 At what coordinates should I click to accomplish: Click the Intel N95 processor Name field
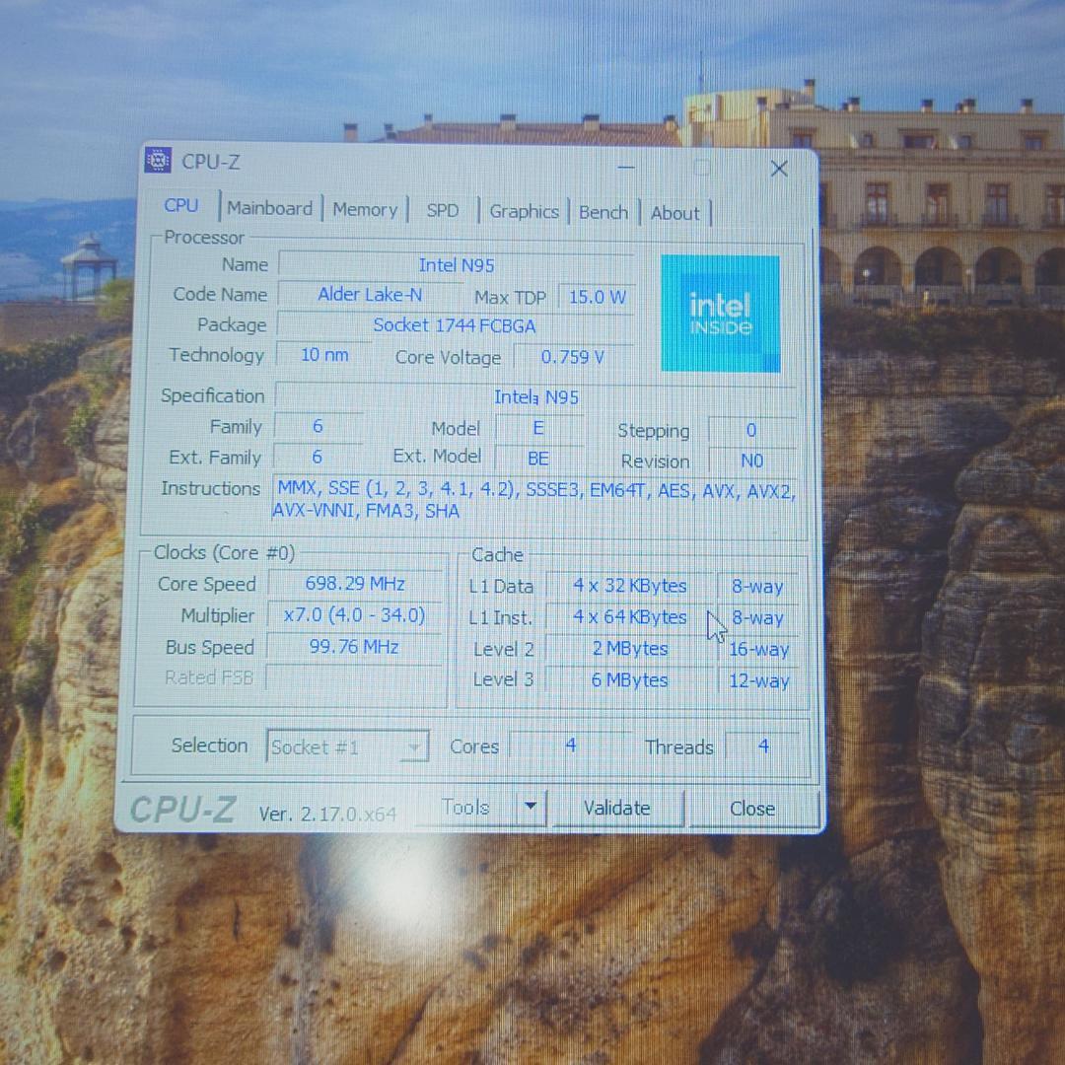click(x=456, y=264)
